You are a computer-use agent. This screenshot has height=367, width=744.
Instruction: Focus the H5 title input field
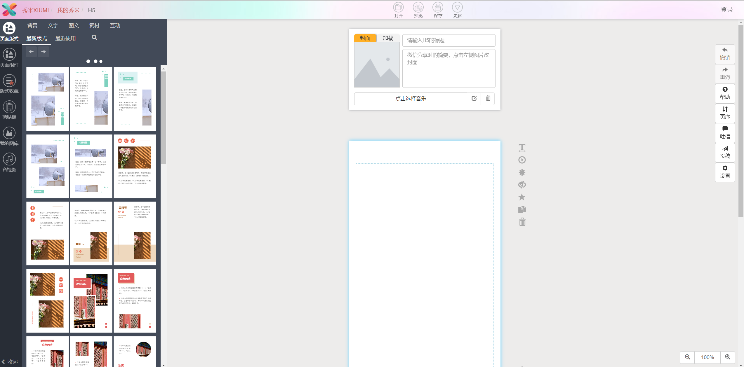pyautogui.click(x=449, y=40)
